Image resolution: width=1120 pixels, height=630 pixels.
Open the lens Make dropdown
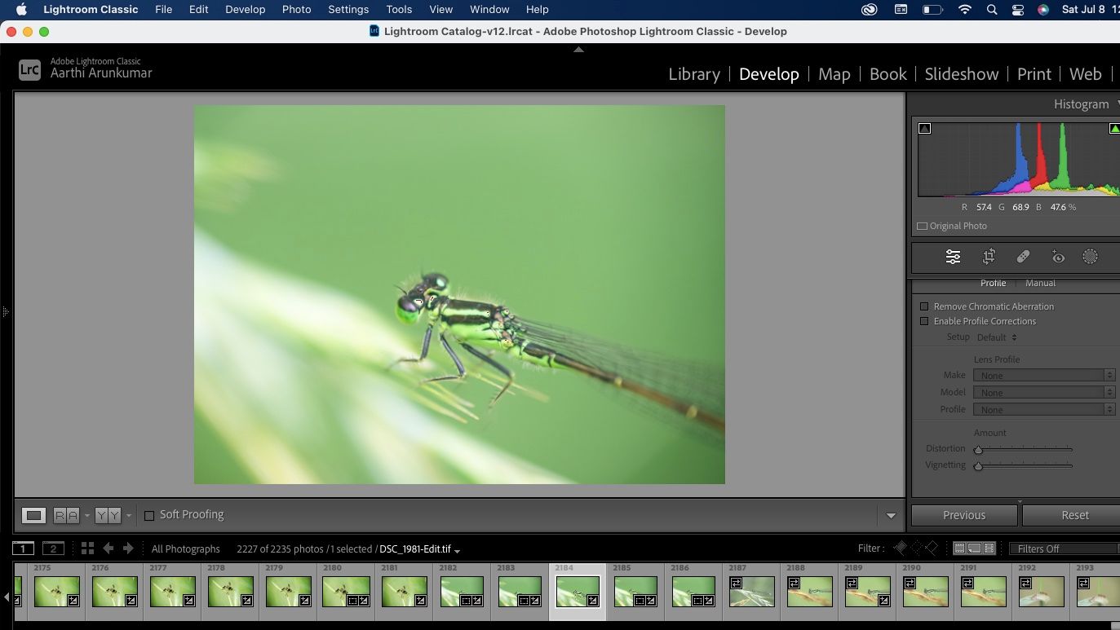coord(1044,375)
